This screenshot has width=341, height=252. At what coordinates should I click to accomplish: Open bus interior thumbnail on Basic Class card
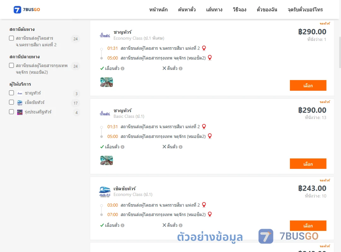tap(107, 160)
